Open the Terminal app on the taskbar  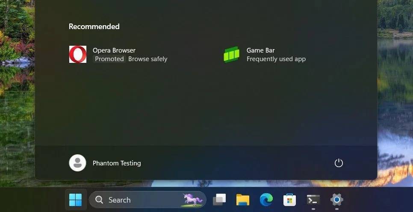pyautogui.click(x=313, y=200)
